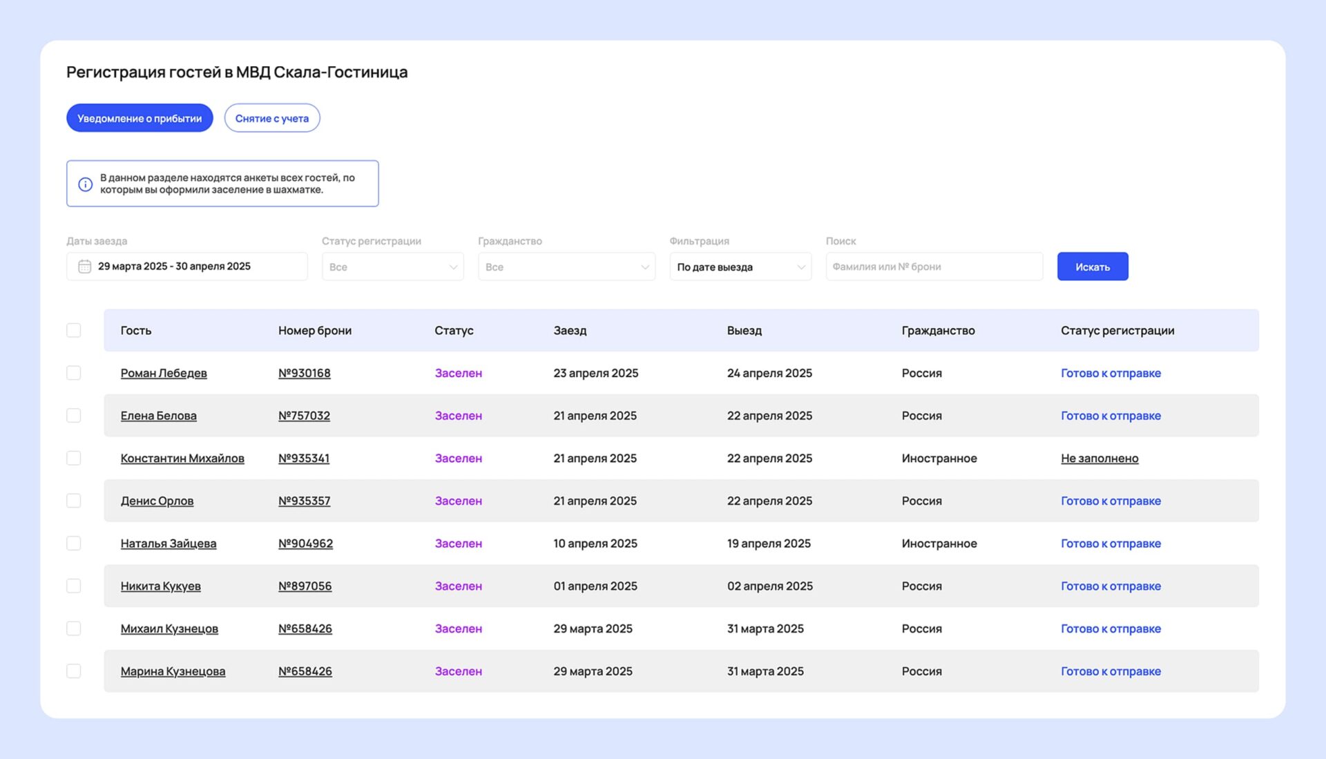Tick the checkbox for Марина Кузнецова
1326x759 pixels.
click(74, 671)
